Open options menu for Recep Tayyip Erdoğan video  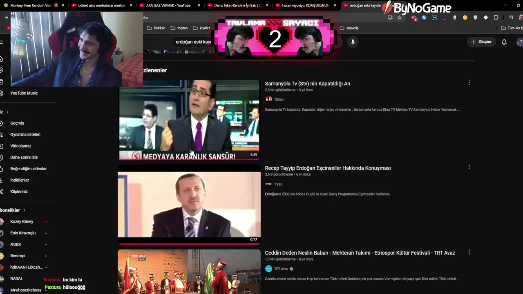469,167
